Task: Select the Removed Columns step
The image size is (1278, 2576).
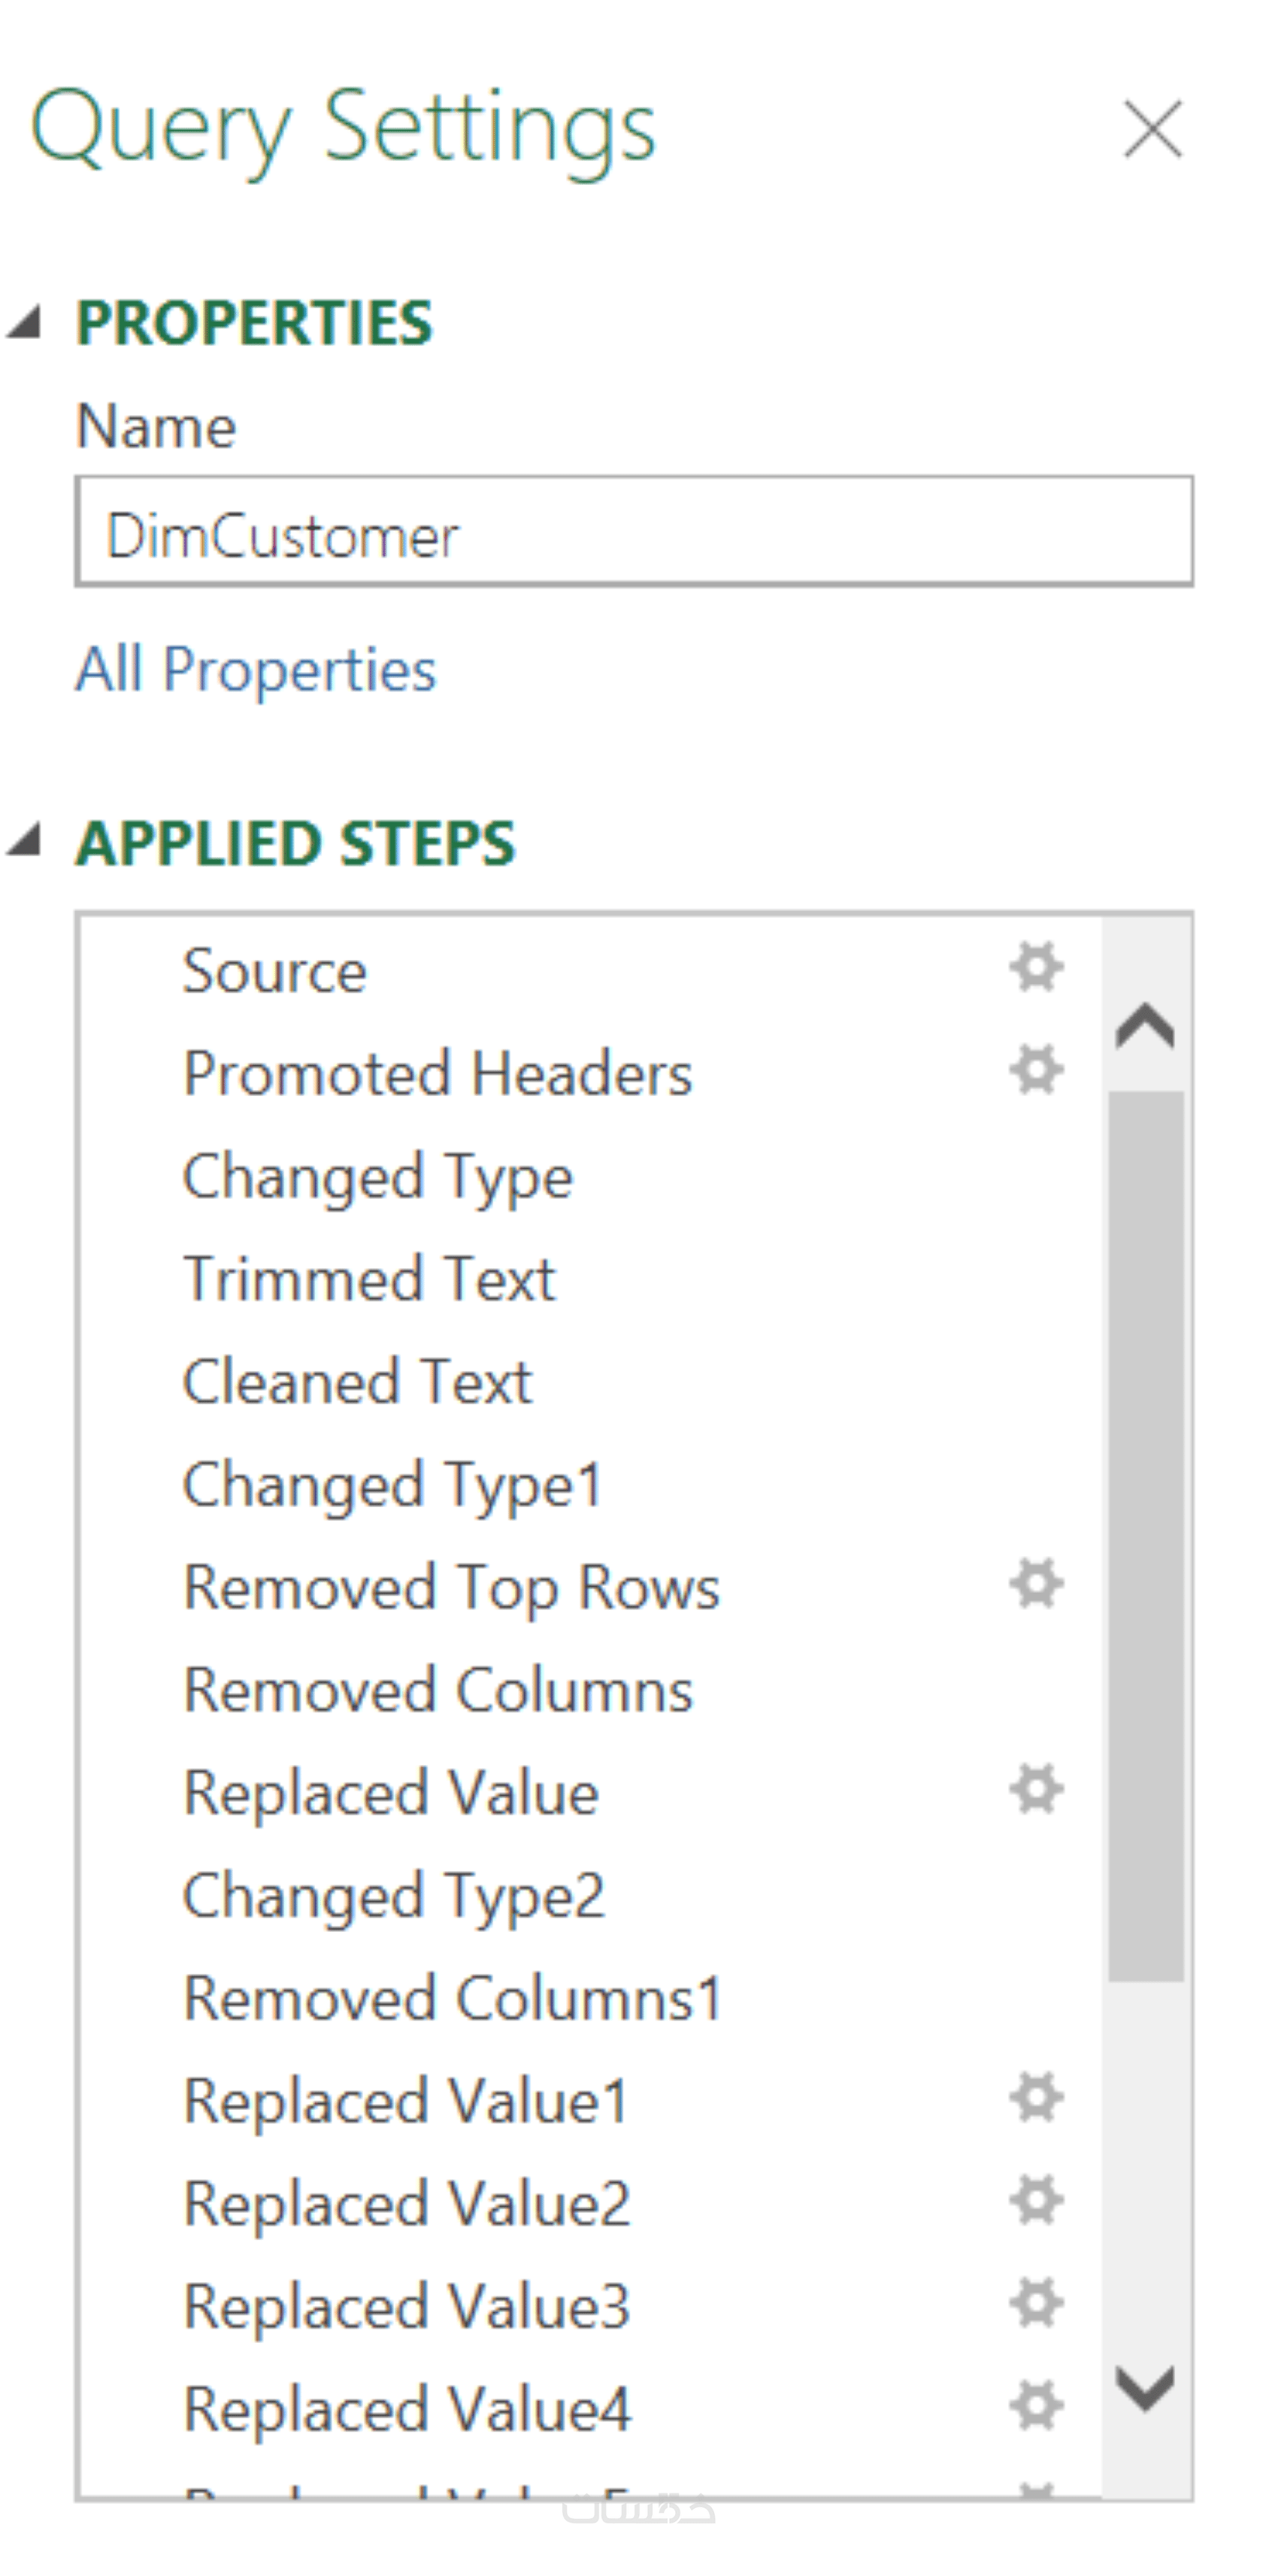Action: [438, 1690]
